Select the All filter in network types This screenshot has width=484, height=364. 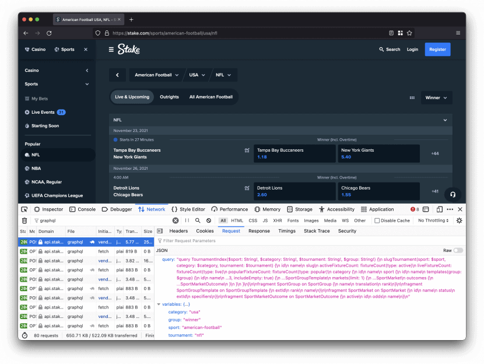[x=223, y=220]
